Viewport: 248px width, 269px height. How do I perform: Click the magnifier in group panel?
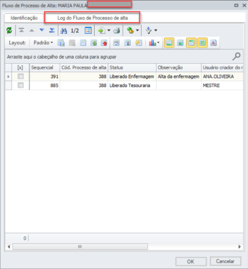click(x=236, y=57)
